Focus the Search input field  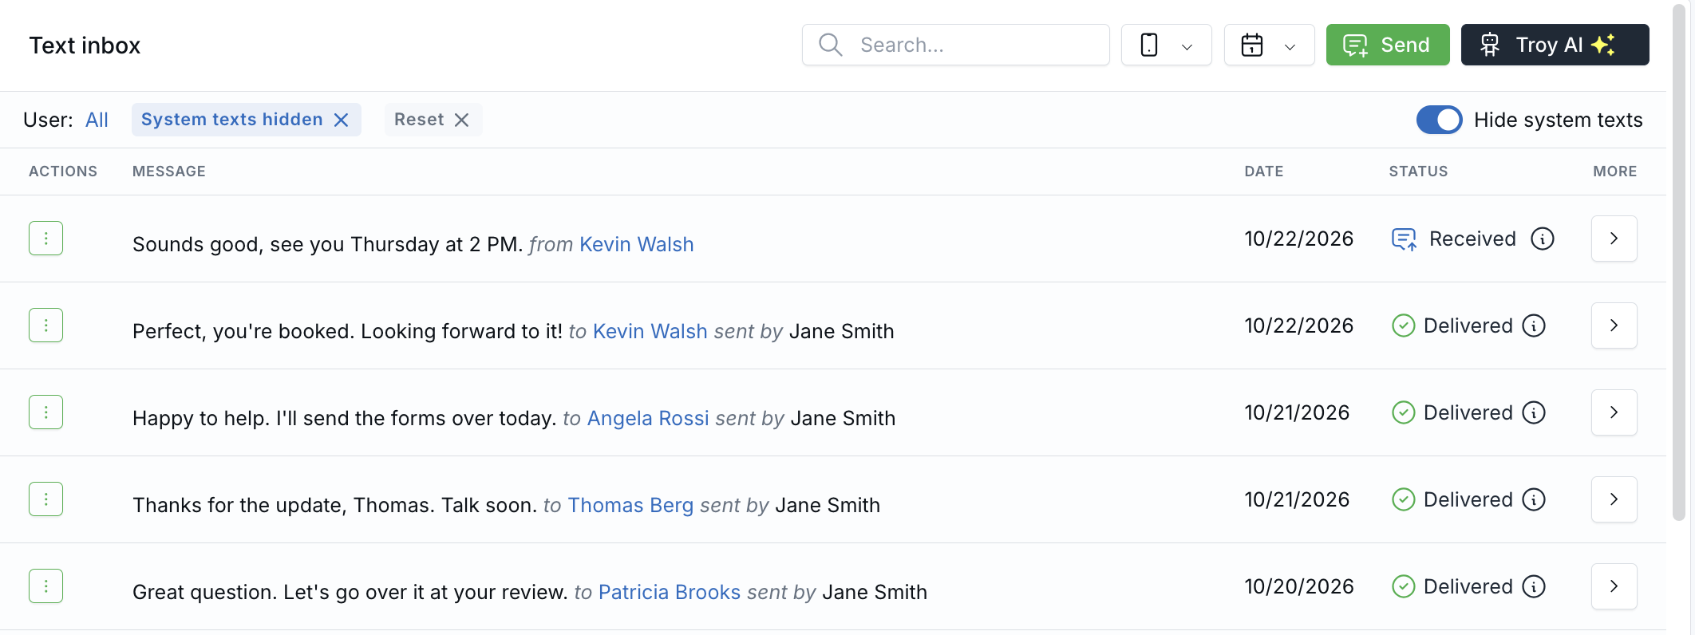point(956,45)
